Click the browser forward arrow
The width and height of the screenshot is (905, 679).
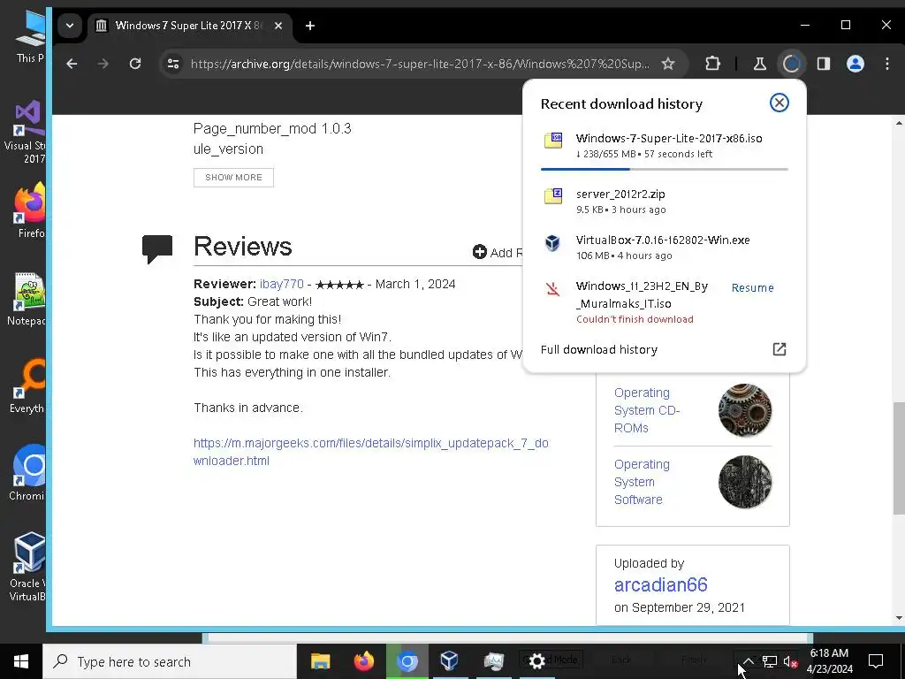[103, 64]
